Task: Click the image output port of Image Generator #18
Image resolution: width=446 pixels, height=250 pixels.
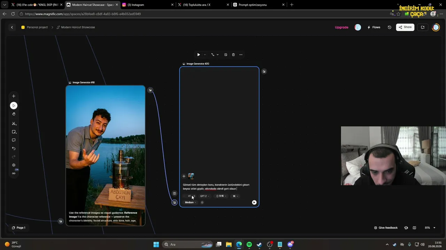Action: (150, 90)
